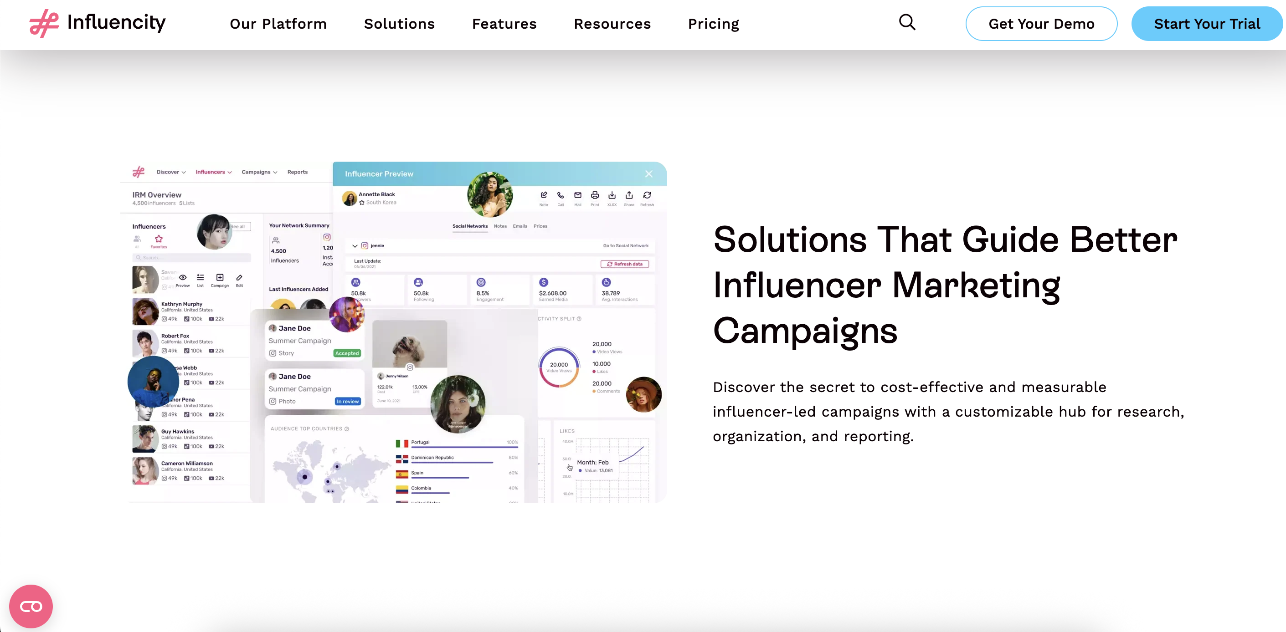Click the Influencity hashtag logo
The width and height of the screenshot is (1286, 632).
[x=44, y=23]
